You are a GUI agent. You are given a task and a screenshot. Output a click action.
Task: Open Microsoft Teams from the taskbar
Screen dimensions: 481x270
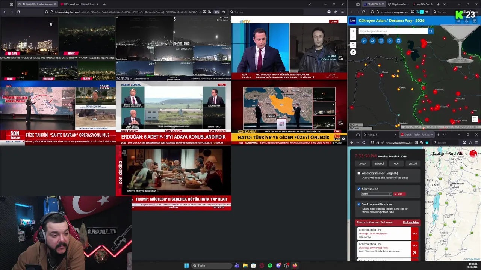pos(237,265)
